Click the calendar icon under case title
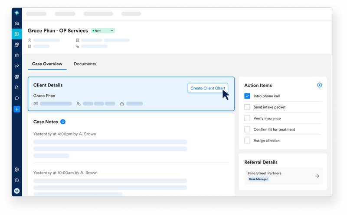This screenshot has width=347, height=215. point(29,46)
